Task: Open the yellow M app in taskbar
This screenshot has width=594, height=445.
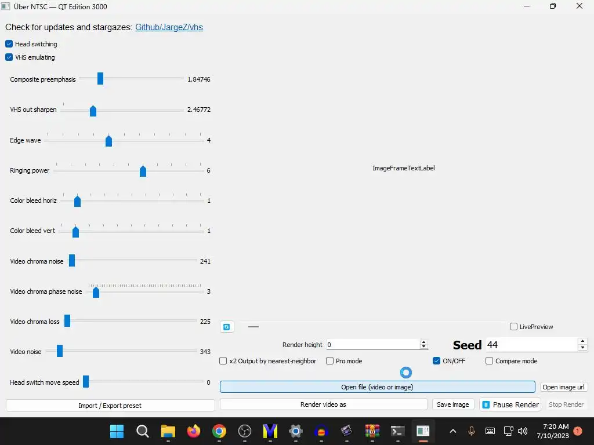Action: [x=270, y=431]
